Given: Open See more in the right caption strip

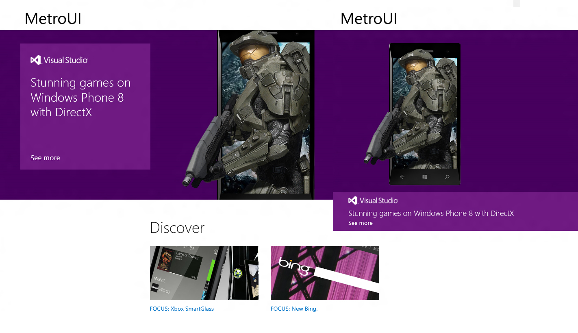Looking at the screenshot, I should 361,223.
